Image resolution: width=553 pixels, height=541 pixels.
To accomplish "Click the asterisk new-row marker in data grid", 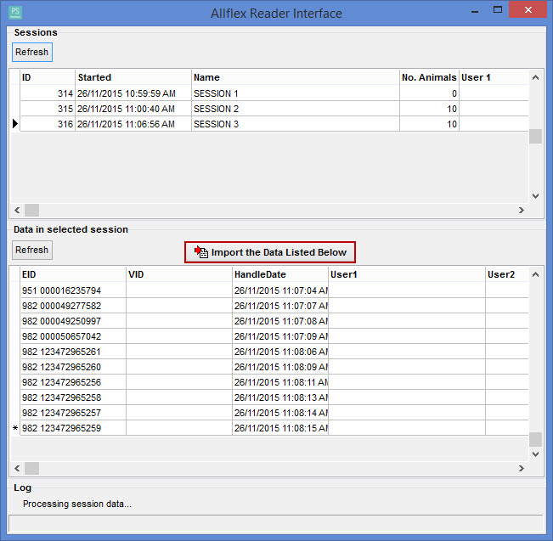I will point(15,428).
